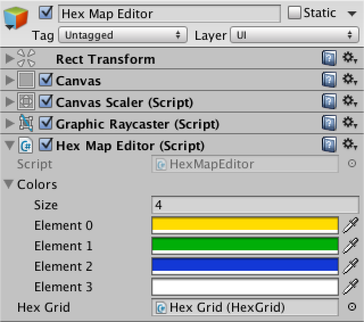Click the Colors property label
This screenshot has width=364, height=322.
(37, 184)
